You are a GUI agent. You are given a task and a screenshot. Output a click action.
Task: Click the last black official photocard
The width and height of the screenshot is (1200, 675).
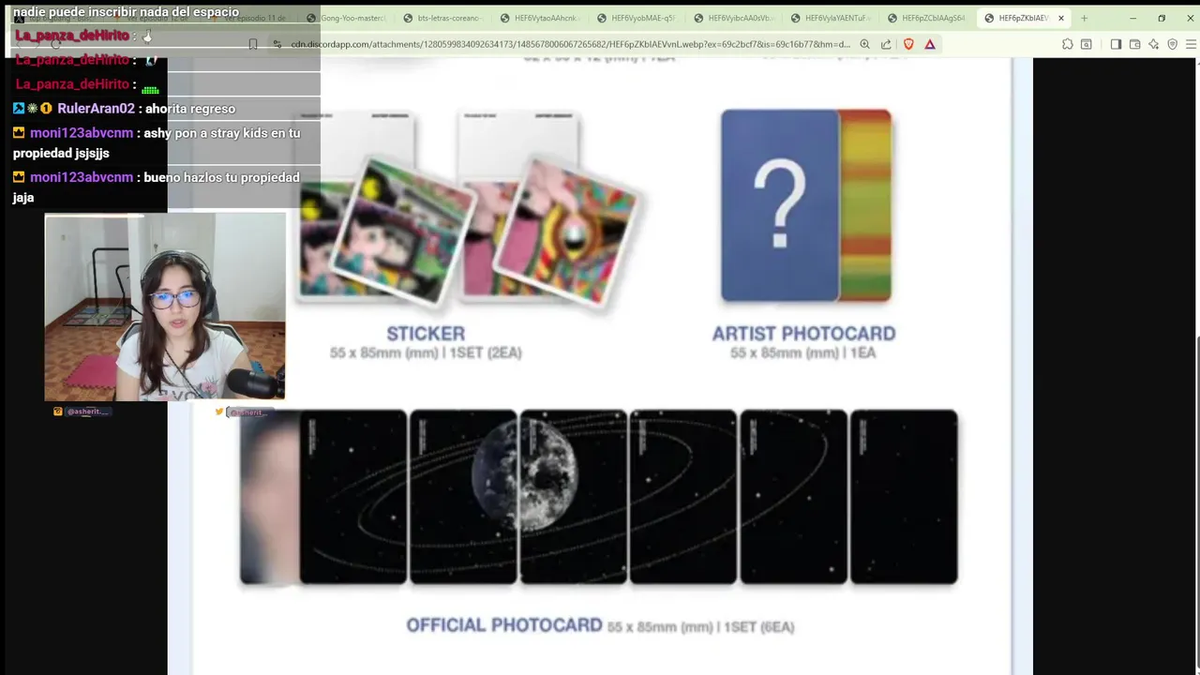903,497
